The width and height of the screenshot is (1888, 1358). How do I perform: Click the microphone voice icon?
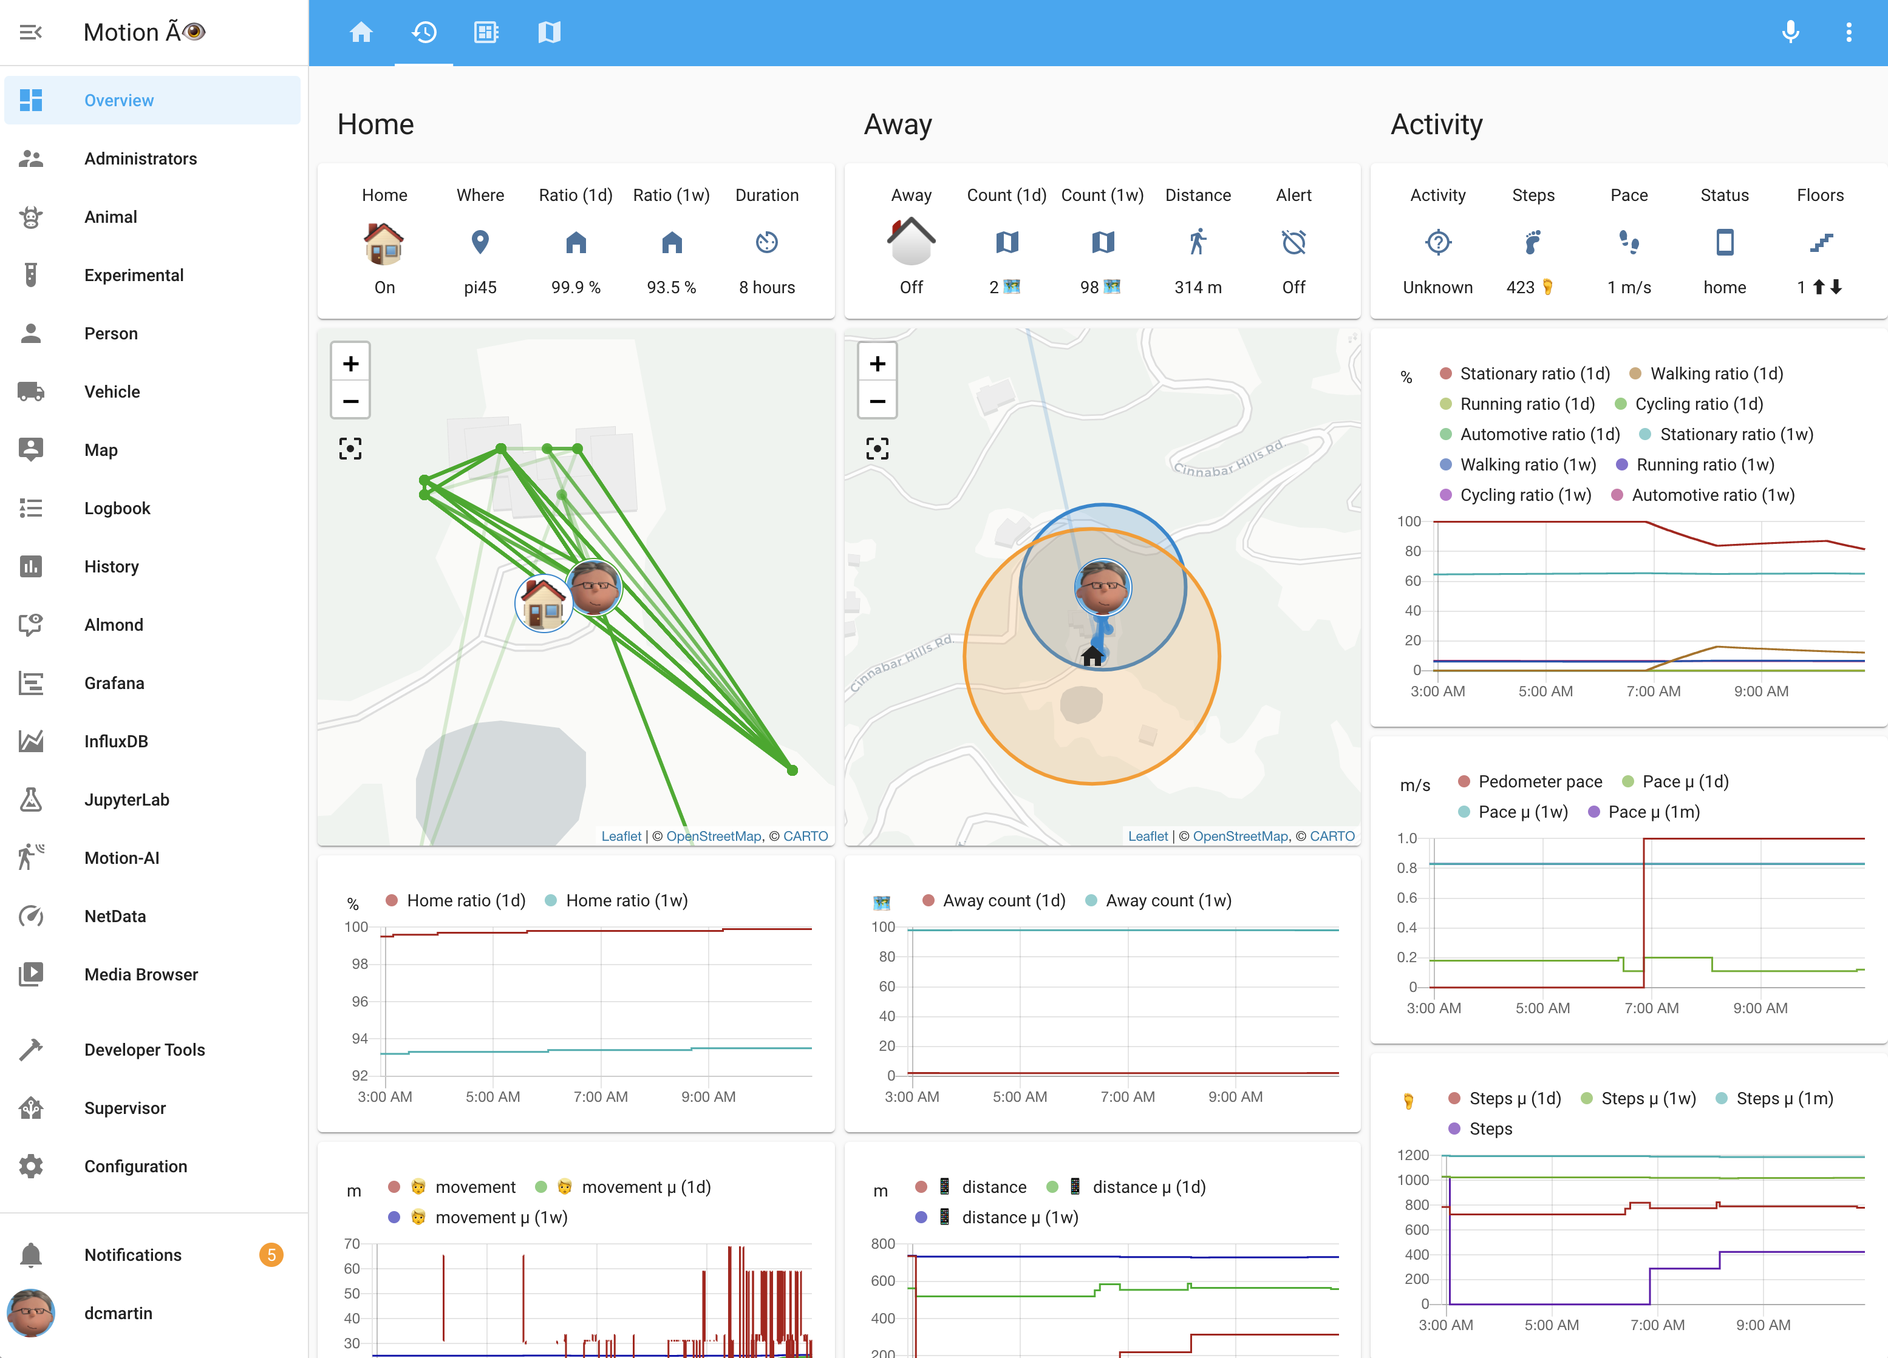tap(1790, 32)
